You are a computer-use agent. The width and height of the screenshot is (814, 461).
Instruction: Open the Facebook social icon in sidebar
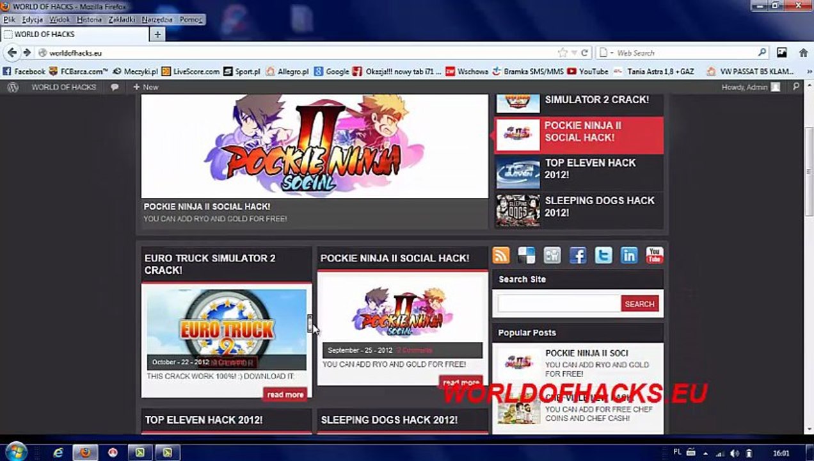[x=578, y=255]
